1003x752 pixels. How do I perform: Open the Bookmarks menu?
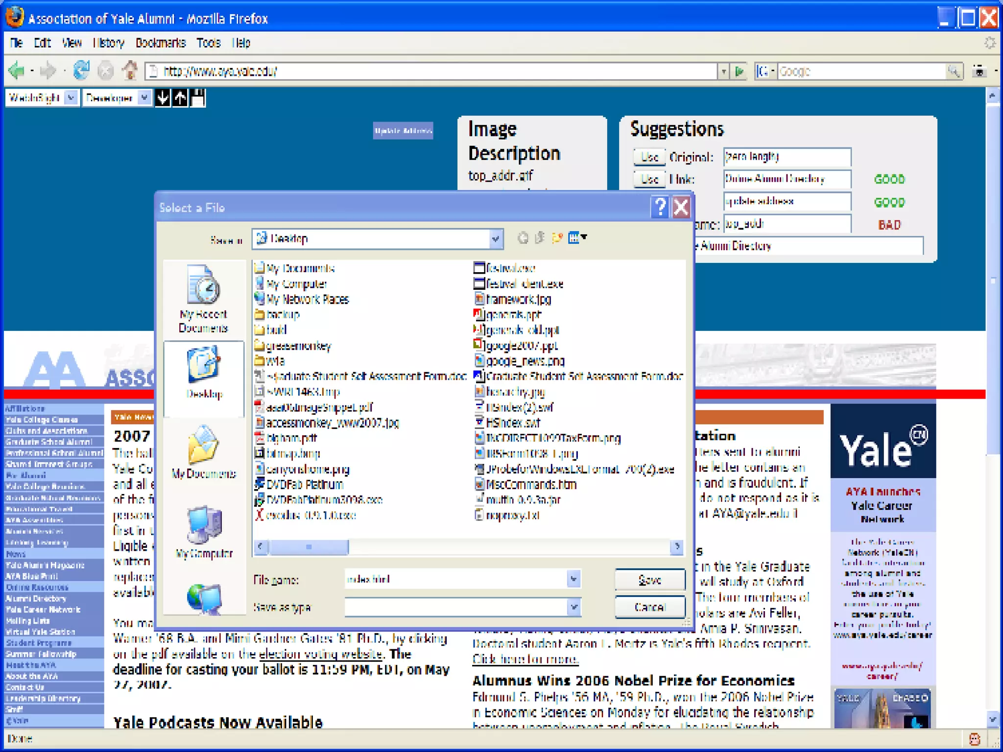pos(160,43)
